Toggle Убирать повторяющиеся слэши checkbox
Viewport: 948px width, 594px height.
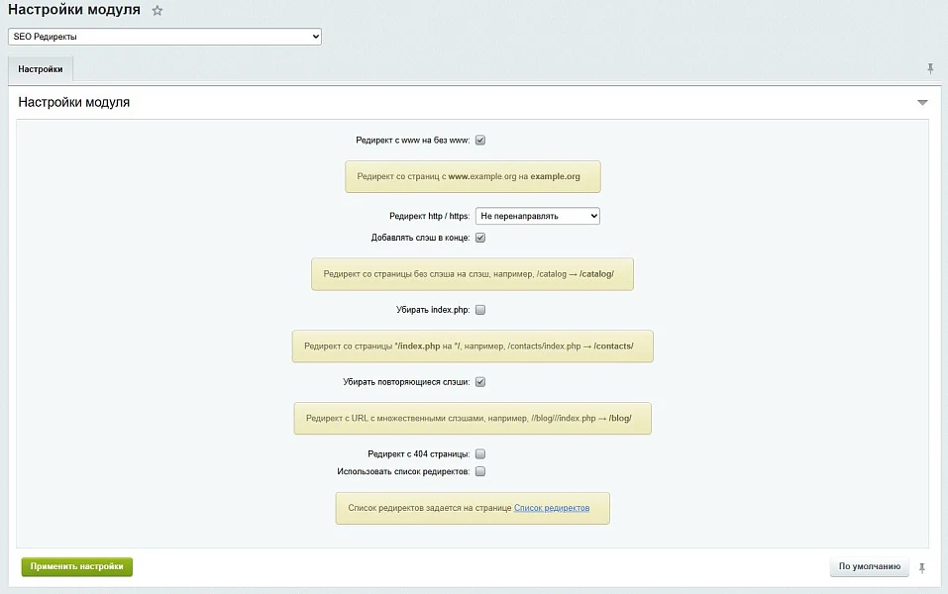click(x=480, y=382)
